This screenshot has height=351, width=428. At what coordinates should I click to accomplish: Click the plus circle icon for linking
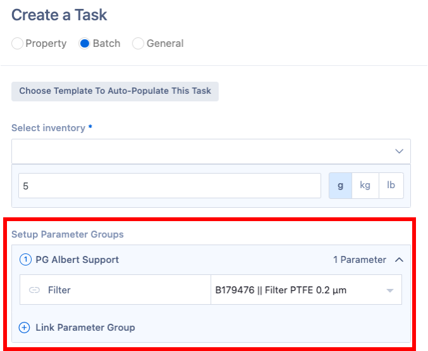[25, 328]
